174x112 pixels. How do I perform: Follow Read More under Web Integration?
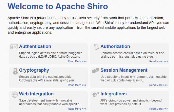point(77,109)
